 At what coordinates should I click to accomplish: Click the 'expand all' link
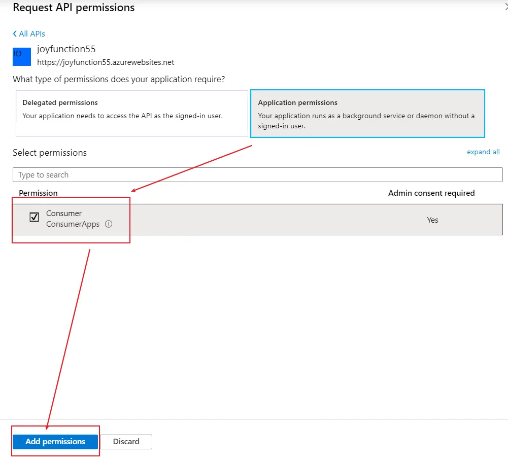483,152
